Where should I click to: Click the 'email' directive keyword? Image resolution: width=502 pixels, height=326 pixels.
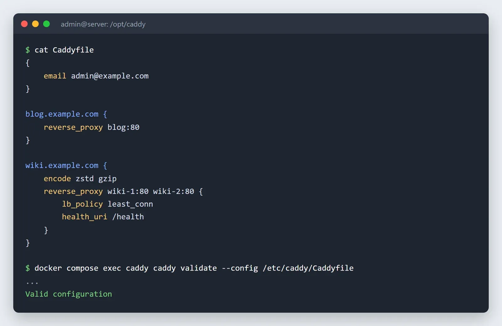[x=55, y=76]
